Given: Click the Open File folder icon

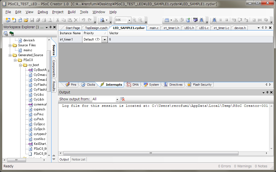Looking at the screenshot, I should [x=26, y=20].
